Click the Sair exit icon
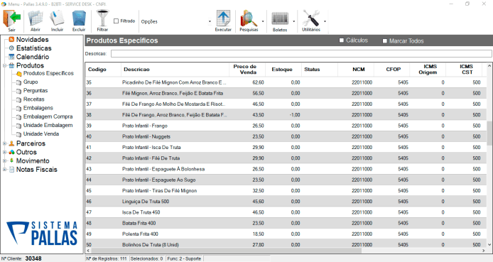Screen dimensions: 493x262 coord(11,19)
